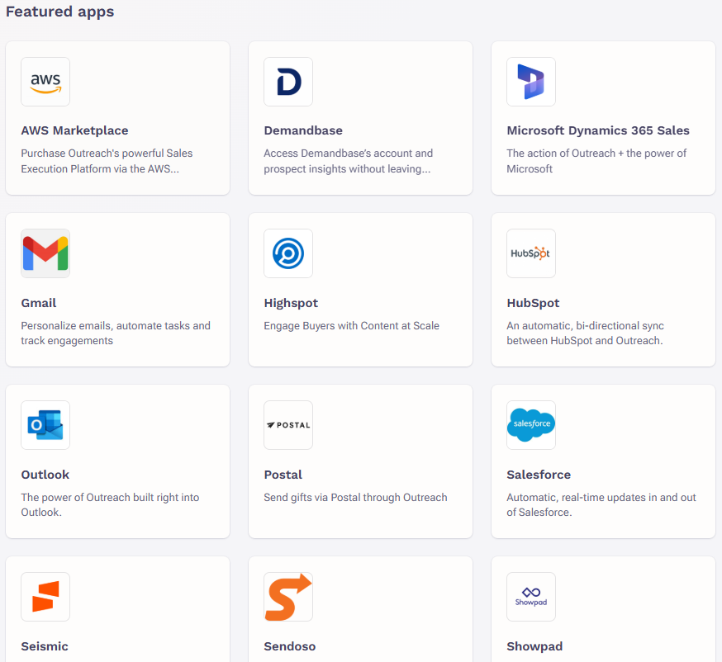Click the Demandbase D logo icon

point(288,82)
